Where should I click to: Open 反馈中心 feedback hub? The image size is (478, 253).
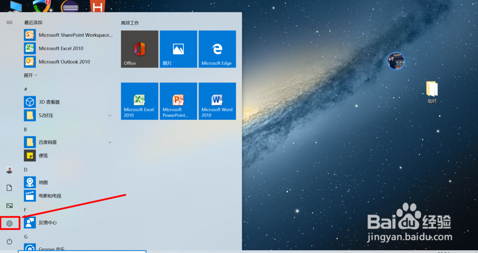pyautogui.click(x=68, y=223)
